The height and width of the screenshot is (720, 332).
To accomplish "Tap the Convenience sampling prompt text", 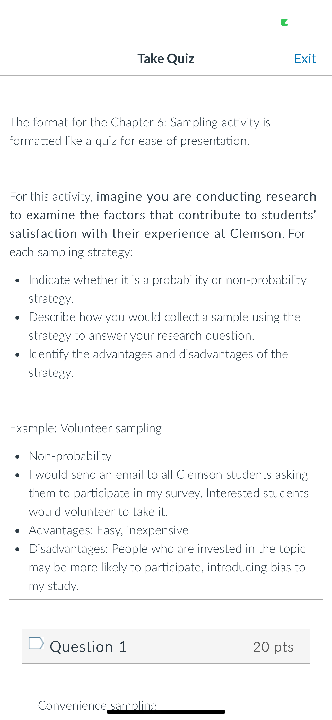I will (x=97, y=705).
